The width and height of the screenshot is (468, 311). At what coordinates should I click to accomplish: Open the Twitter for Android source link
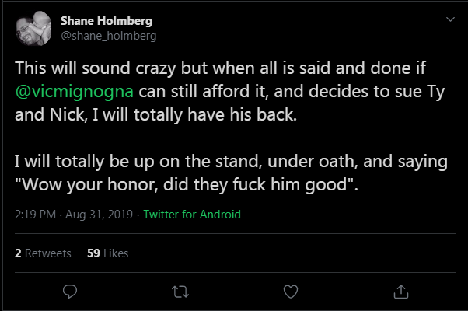[192, 215]
